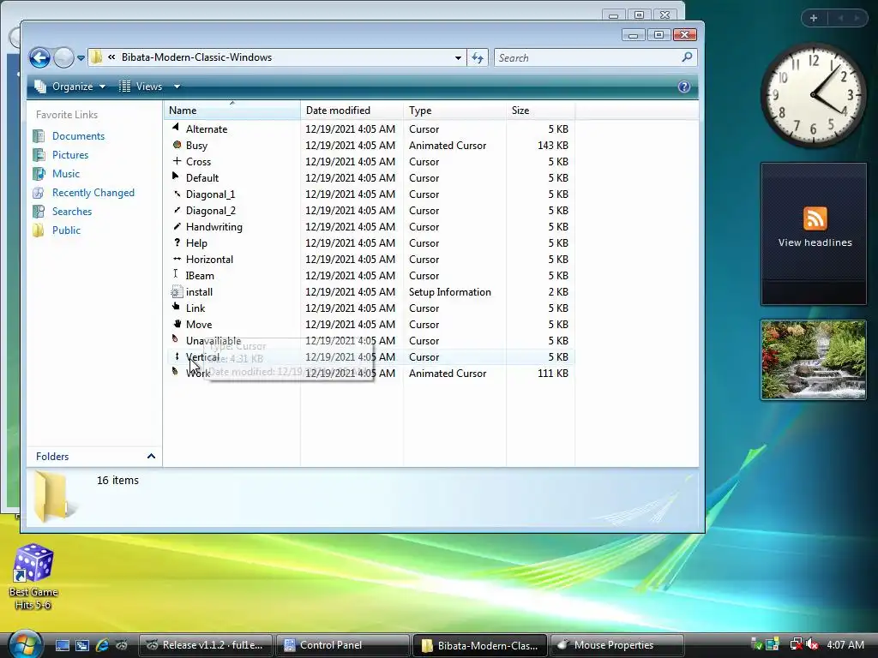The height and width of the screenshot is (658, 878).
Task: Click the View headlines feed gadget
Action: click(x=814, y=234)
